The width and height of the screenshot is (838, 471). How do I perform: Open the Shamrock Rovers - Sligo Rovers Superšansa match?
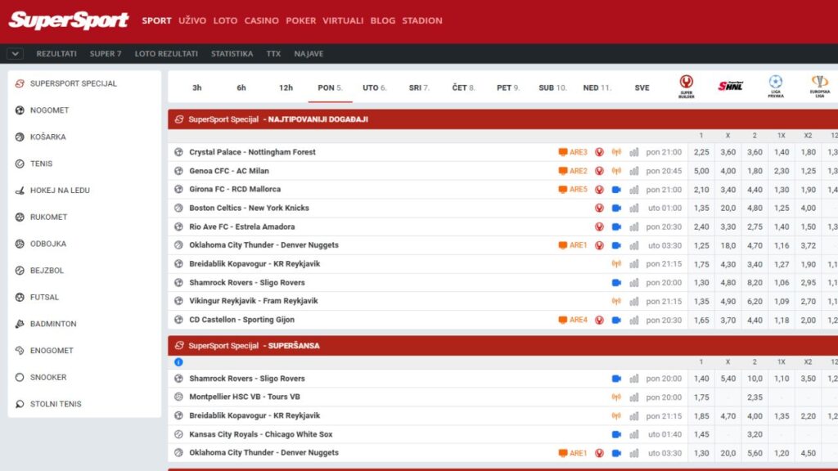click(247, 379)
